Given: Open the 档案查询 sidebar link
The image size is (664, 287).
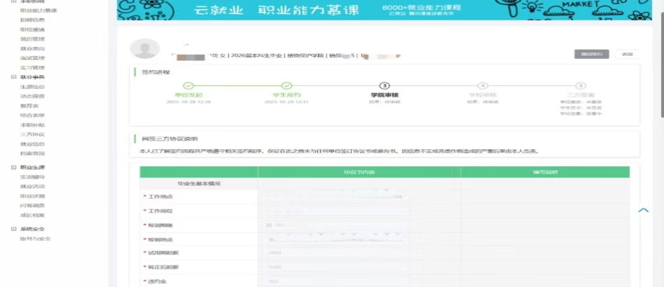Looking at the screenshot, I should [x=32, y=154].
